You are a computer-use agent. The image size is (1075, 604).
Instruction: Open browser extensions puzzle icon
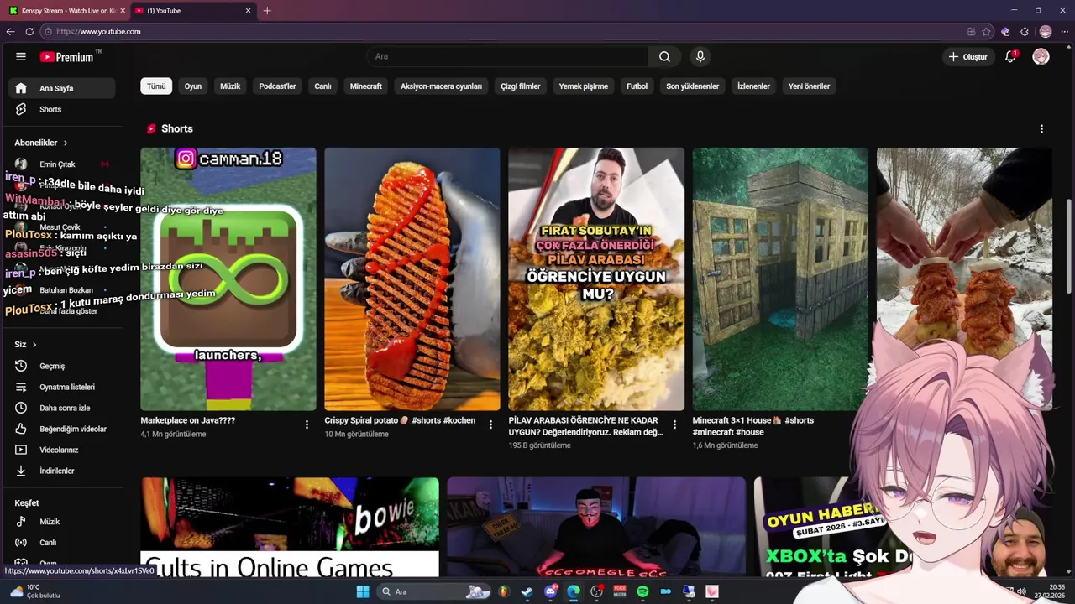coord(1025,31)
